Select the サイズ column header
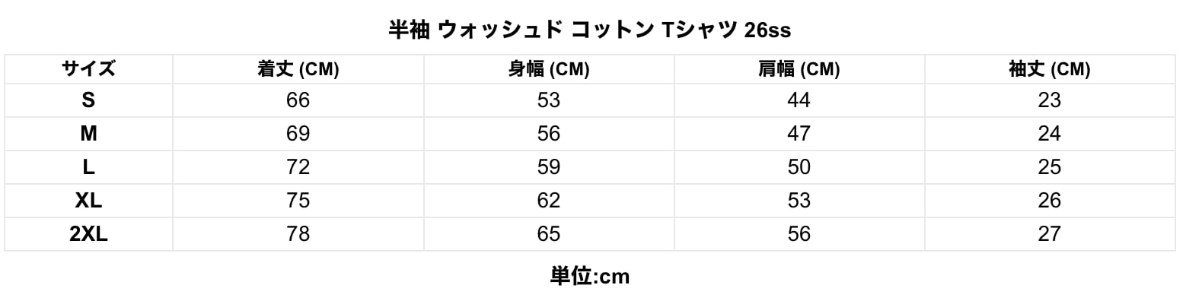The width and height of the screenshot is (1186, 304). 88,69
